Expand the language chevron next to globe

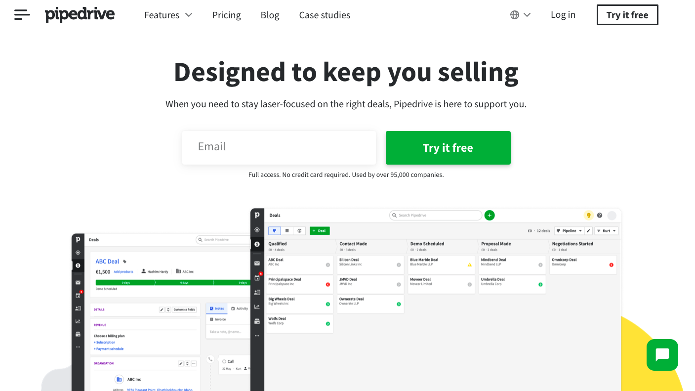click(x=527, y=15)
